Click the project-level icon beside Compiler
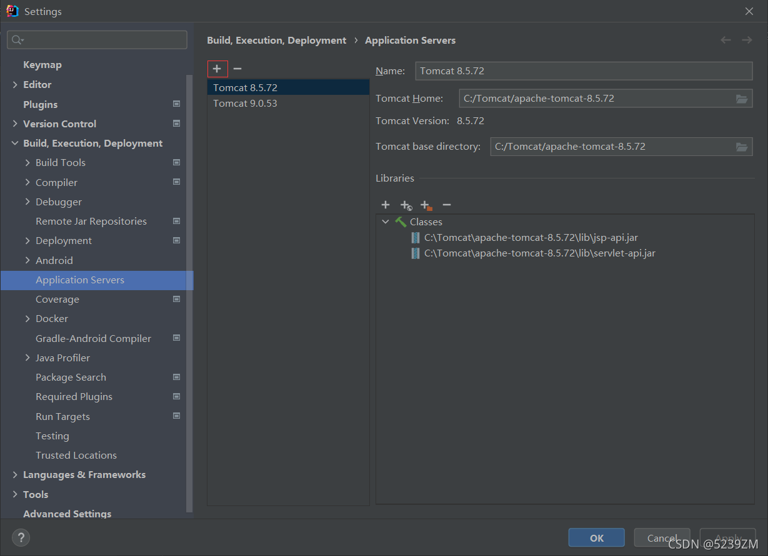Image resolution: width=768 pixels, height=556 pixels. click(x=177, y=182)
